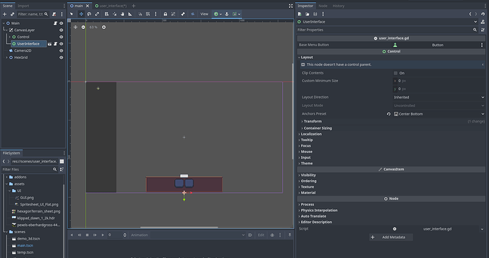Zoom out with the minus viewport button
The height and width of the screenshot is (258, 489).
[x=83, y=27]
